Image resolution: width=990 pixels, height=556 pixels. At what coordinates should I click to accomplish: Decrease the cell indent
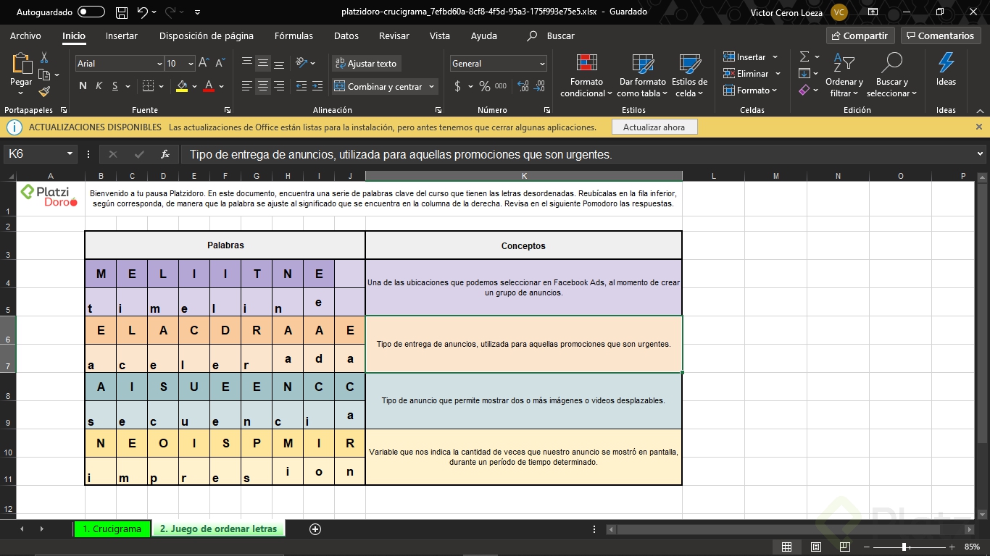(301, 86)
